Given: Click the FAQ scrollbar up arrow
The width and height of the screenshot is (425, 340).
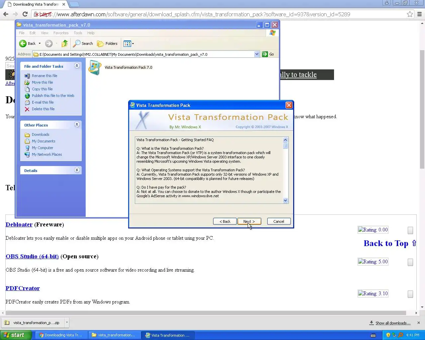Looking at the screenshot, I should pos(285,140).
